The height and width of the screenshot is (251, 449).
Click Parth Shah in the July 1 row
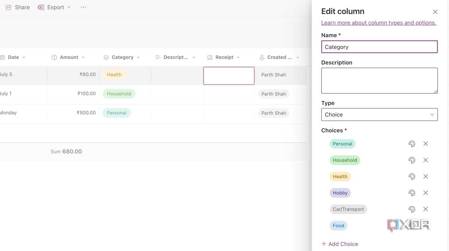[x=274, y=94]
